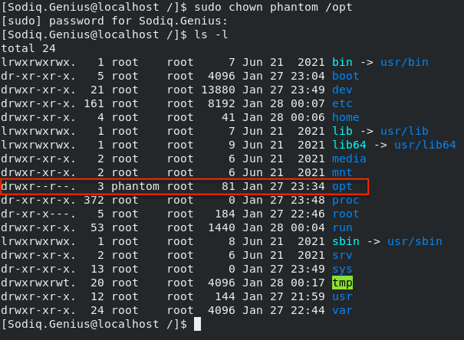The height and width of the screenshot is (340, 464).
Task: Click the terminal cursor at the last prompt
Action: click(x=197, y=324)
